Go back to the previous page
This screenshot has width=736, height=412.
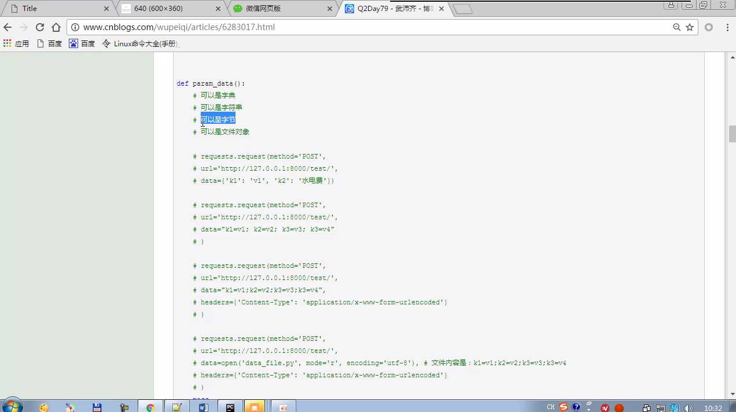pyautogui.click(x=8, y=27)
